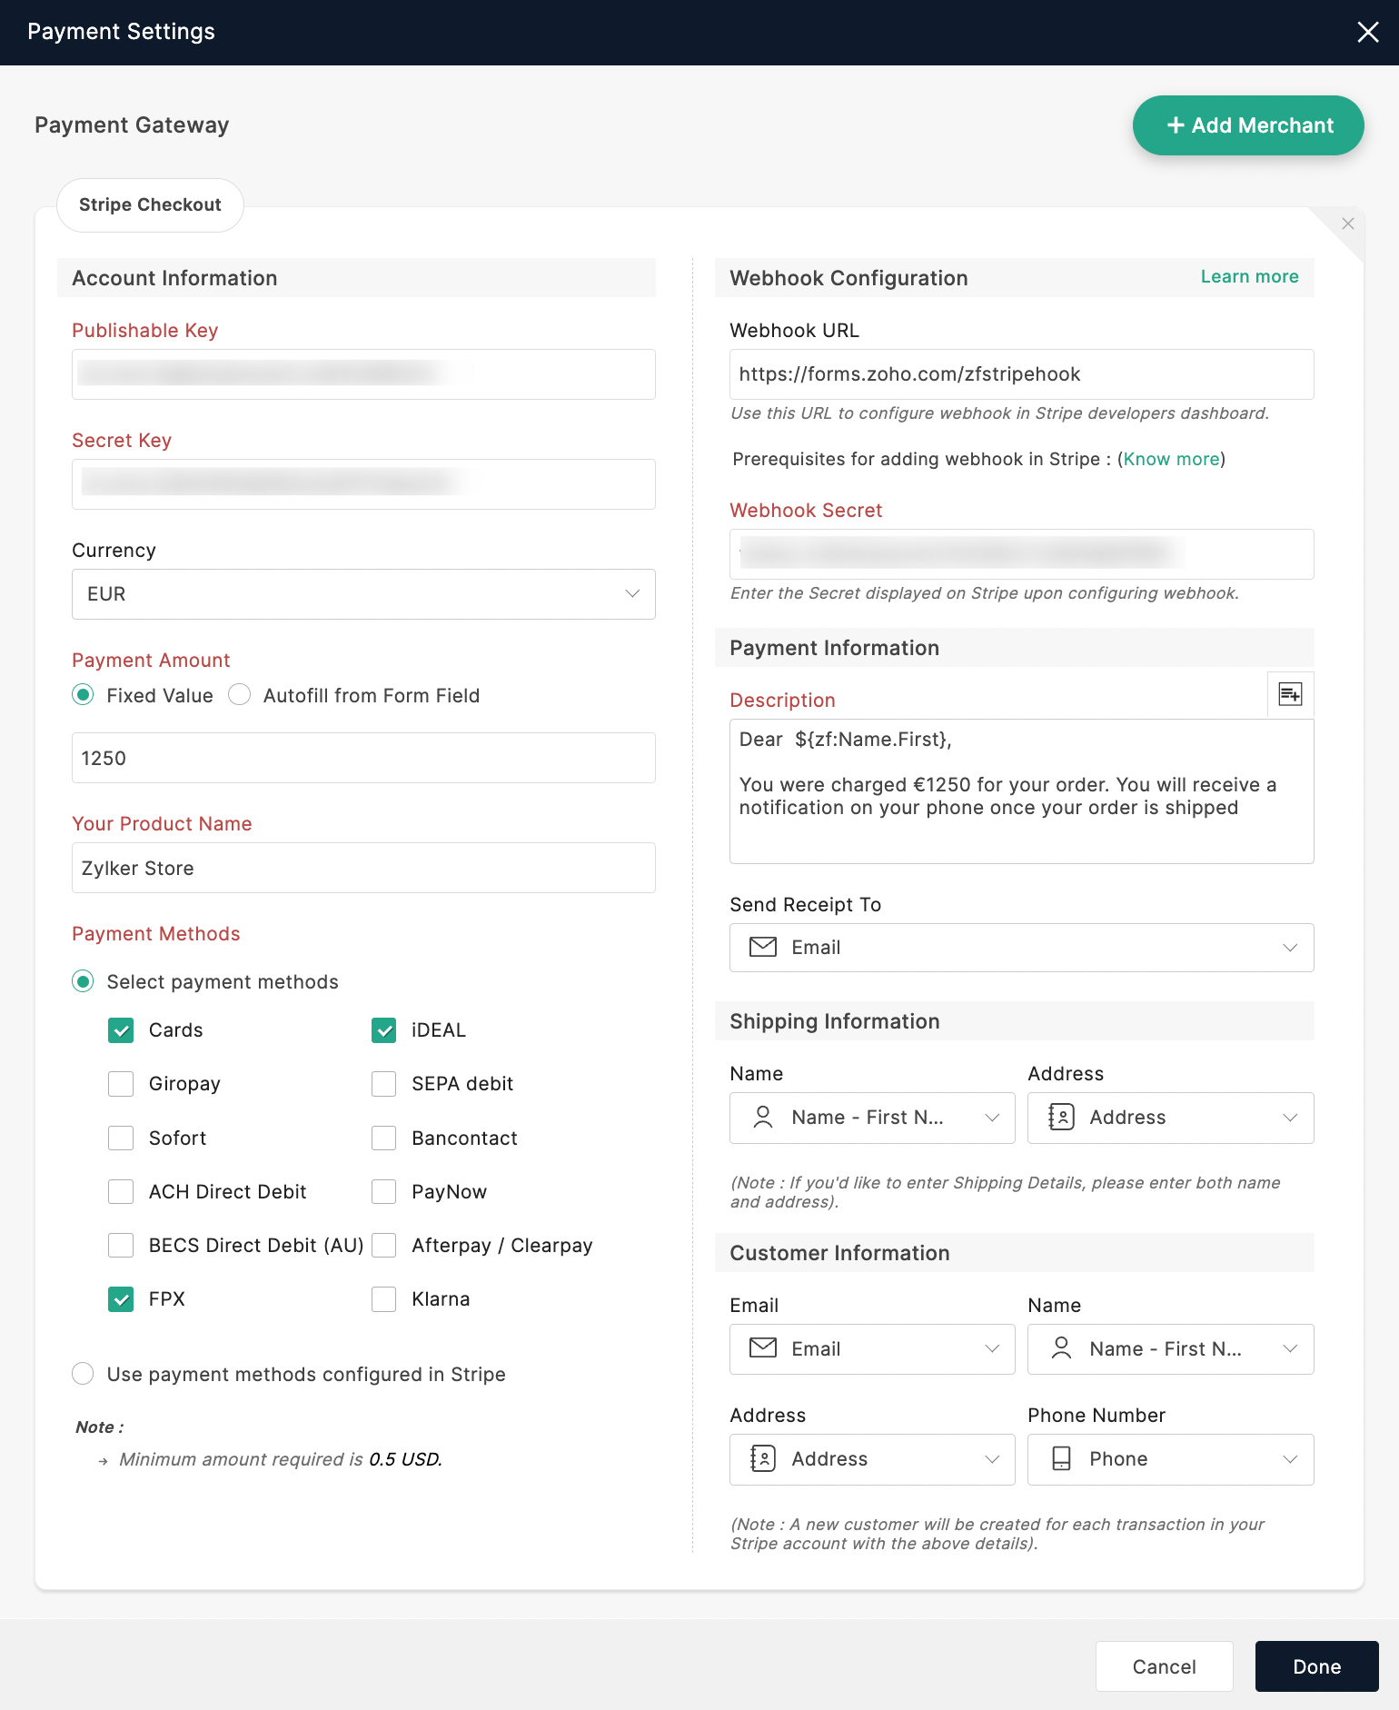Viewport: 1399px width, 1710px height.
Task: Open the Customer Name dropdown
Action: pyautogui.click(x=1171, y=1348)
